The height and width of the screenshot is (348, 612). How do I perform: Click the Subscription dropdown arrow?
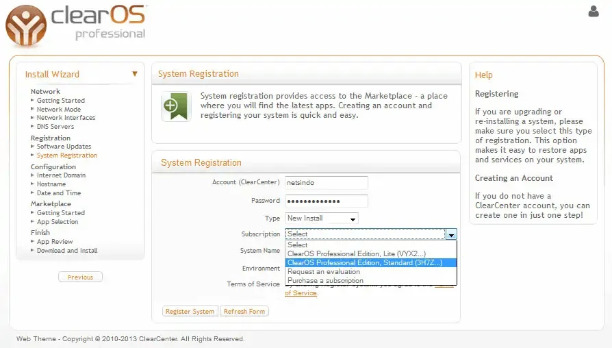pyautogui.click(x=451, y=234)
